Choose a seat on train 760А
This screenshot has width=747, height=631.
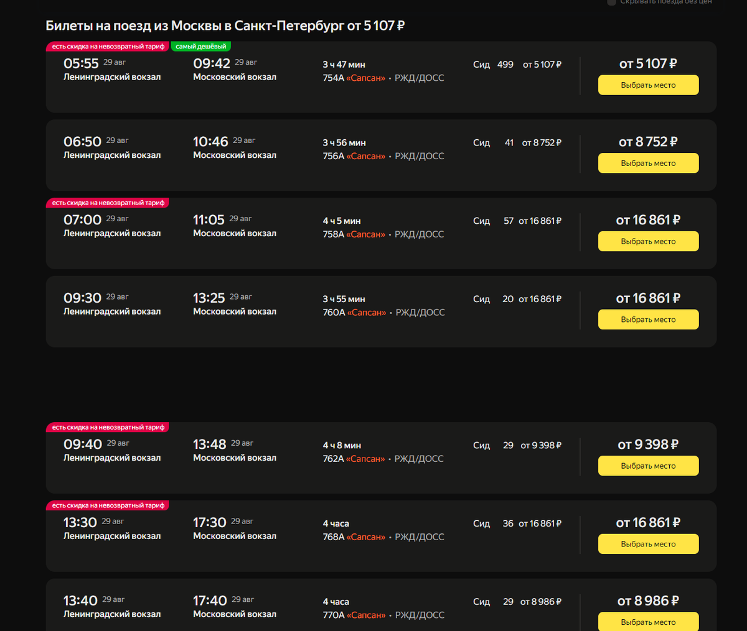[x=648, y=320]
